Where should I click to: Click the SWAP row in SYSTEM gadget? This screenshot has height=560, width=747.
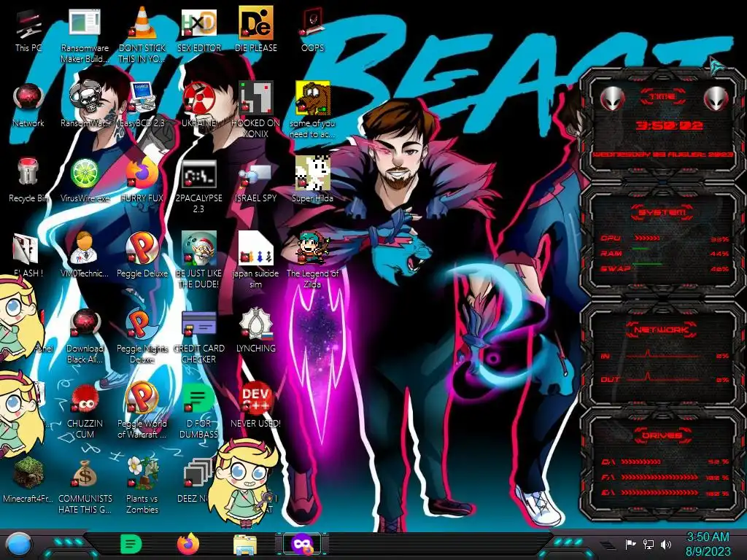click(664, 268)
